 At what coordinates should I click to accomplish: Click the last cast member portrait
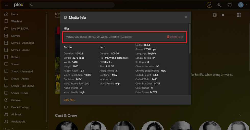(239, 125)
